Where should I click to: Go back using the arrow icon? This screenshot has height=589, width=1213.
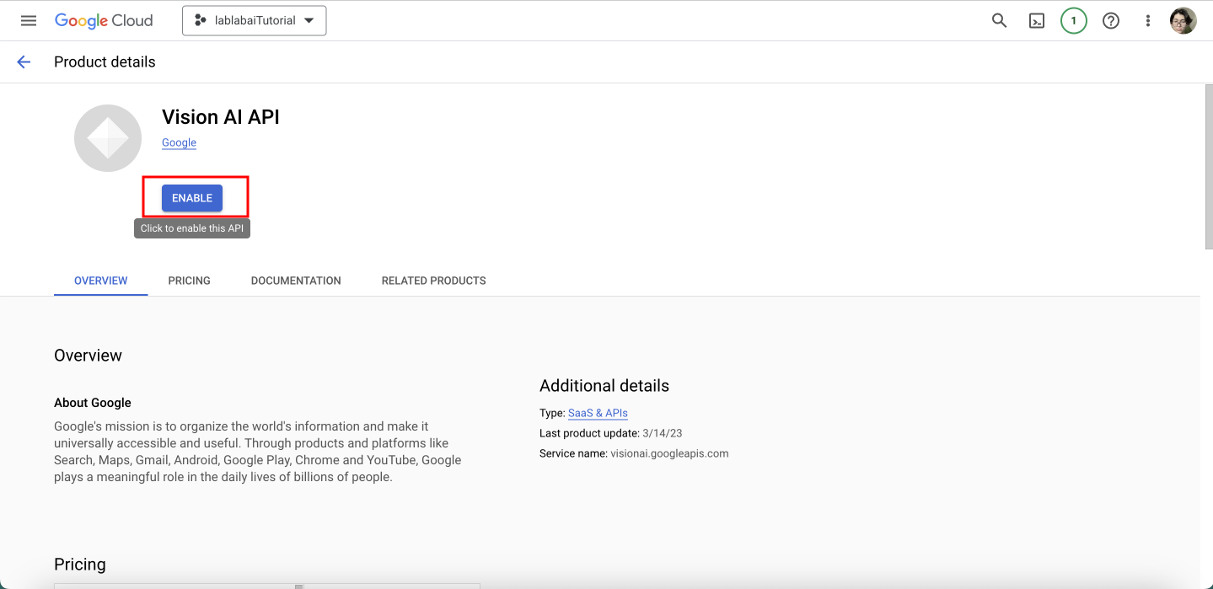24,62
